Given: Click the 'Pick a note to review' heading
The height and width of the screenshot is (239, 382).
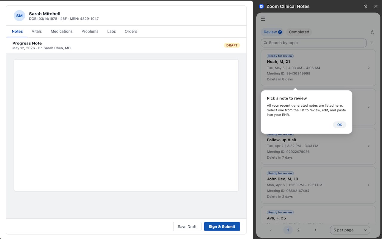Looking at the screenshot, I should click(x=287, y=98).
